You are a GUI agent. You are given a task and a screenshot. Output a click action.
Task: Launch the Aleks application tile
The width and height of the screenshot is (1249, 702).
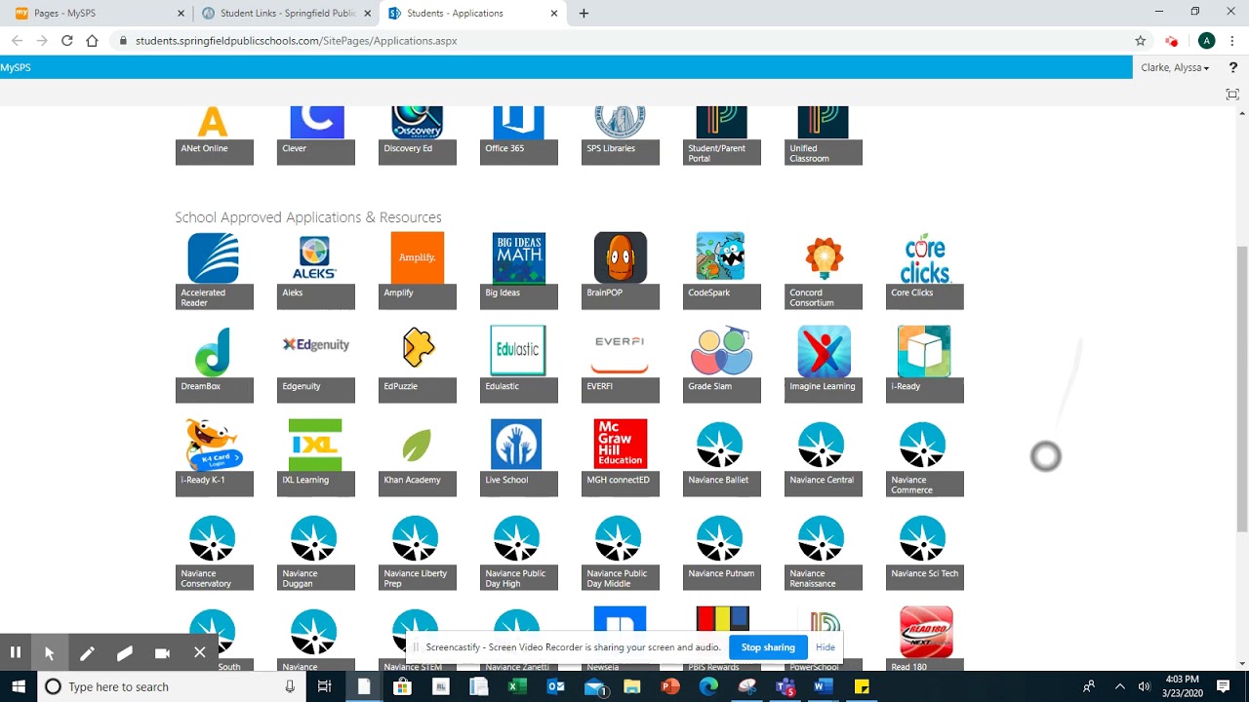tap(315, 271)
